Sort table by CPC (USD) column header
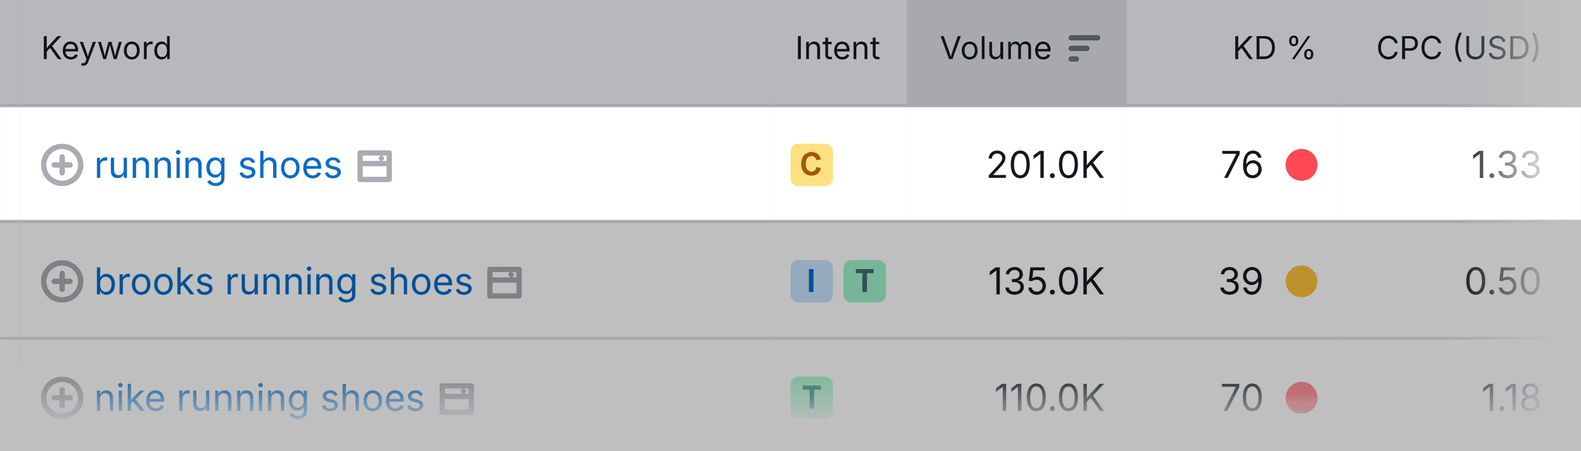1581x451 pixels. 1458,49
